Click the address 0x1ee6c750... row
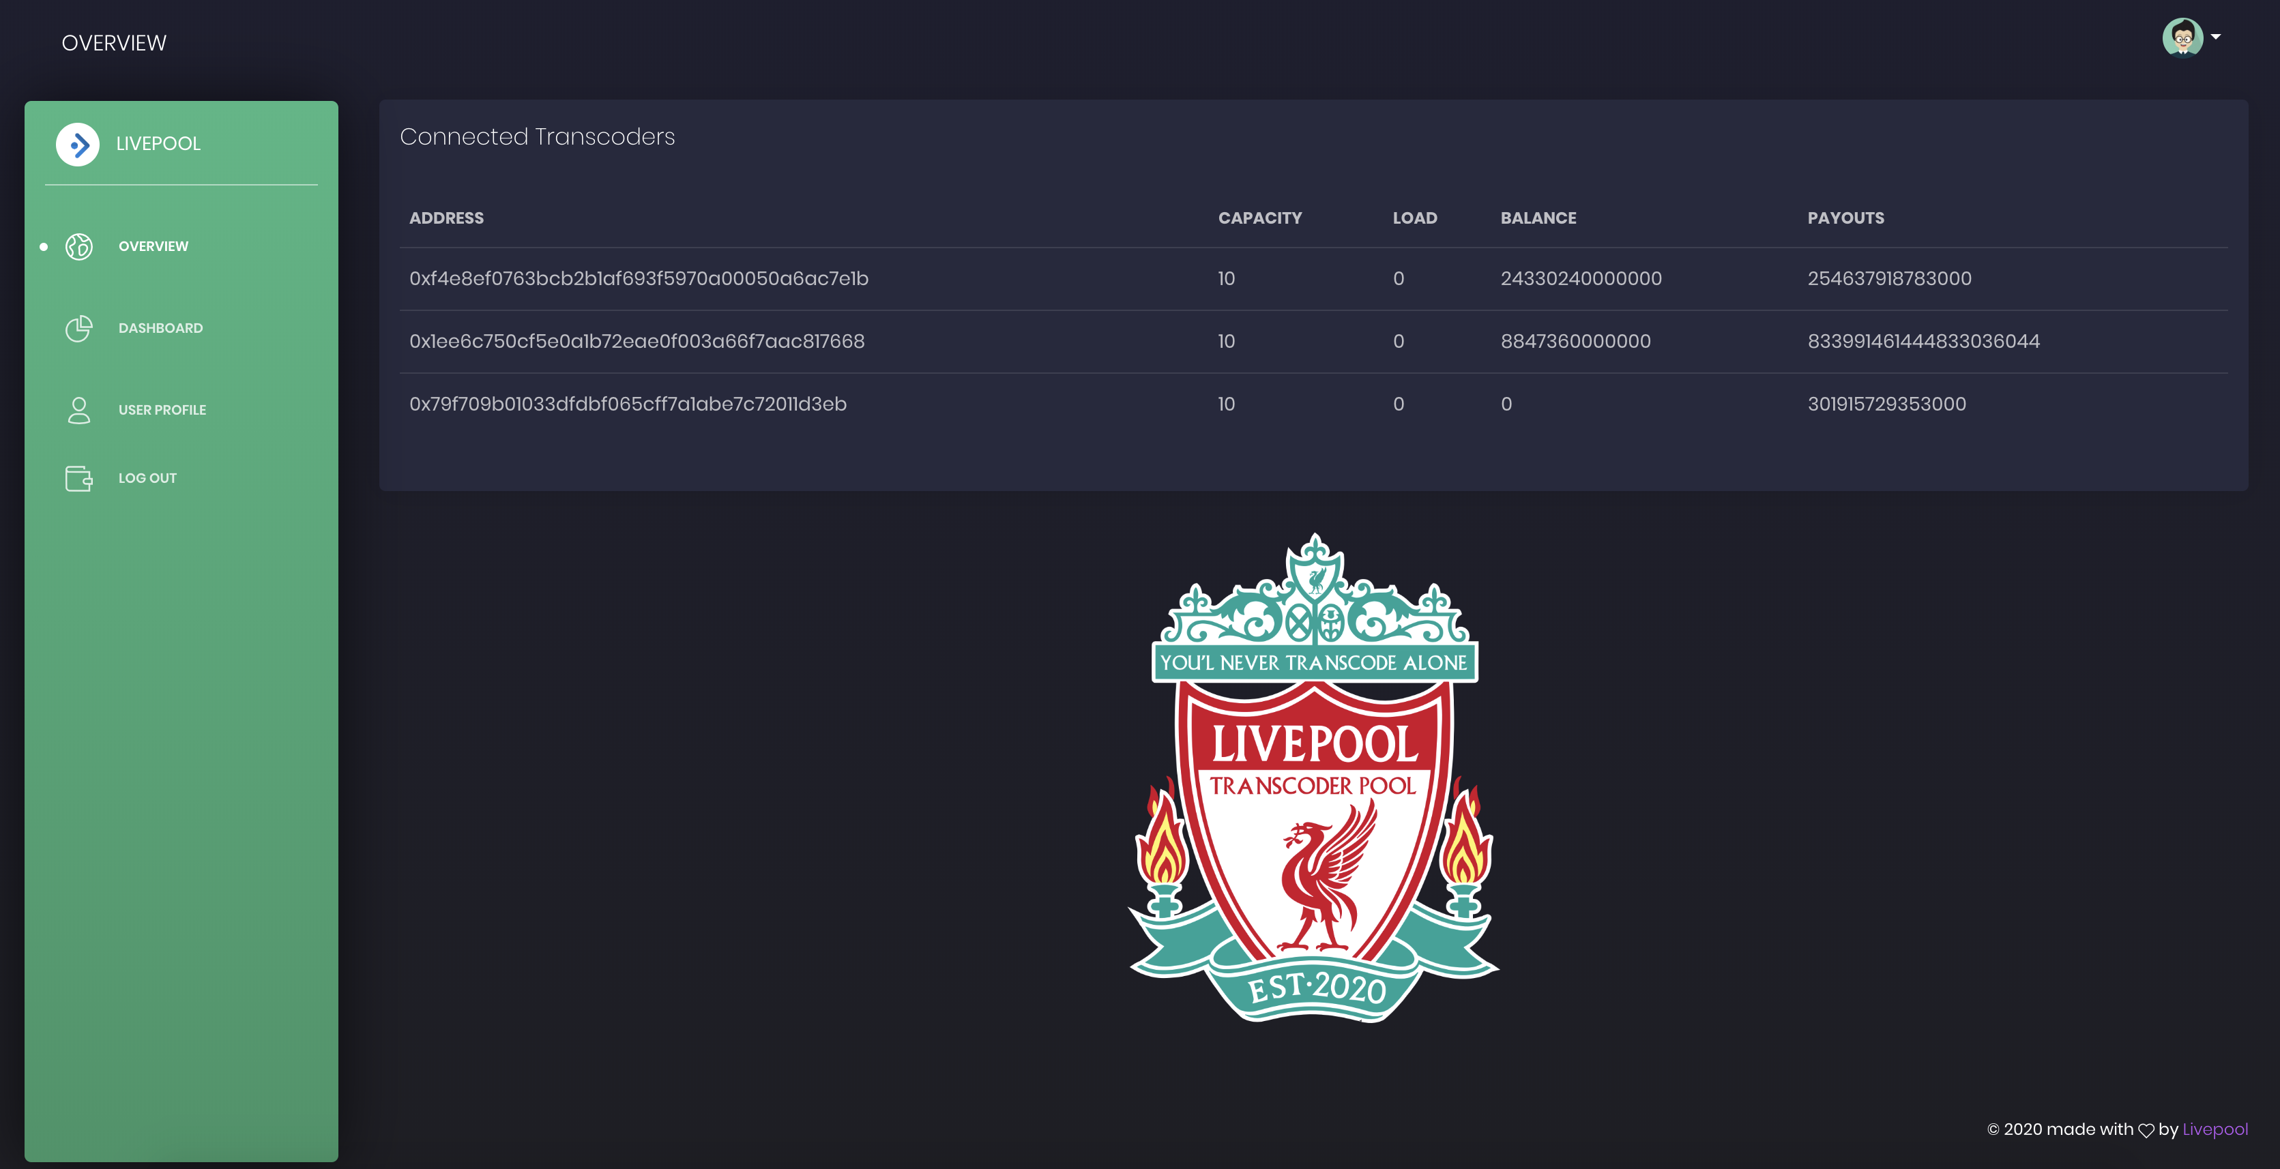This screenshot has height=1169, width=2280. (637, 341)
